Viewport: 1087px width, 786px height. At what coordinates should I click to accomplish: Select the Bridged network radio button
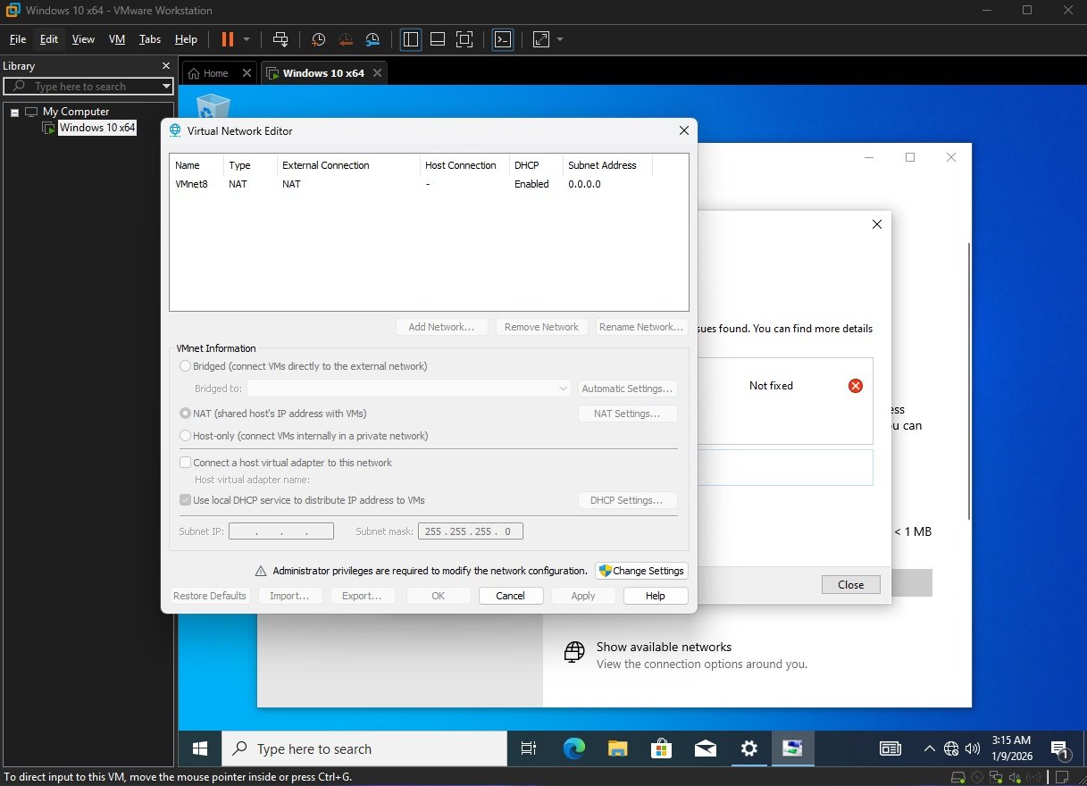pos(186,366)
